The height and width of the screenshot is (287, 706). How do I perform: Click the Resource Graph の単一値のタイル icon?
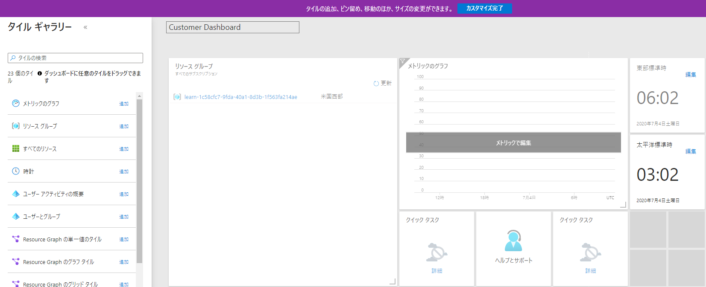point(16,239)
